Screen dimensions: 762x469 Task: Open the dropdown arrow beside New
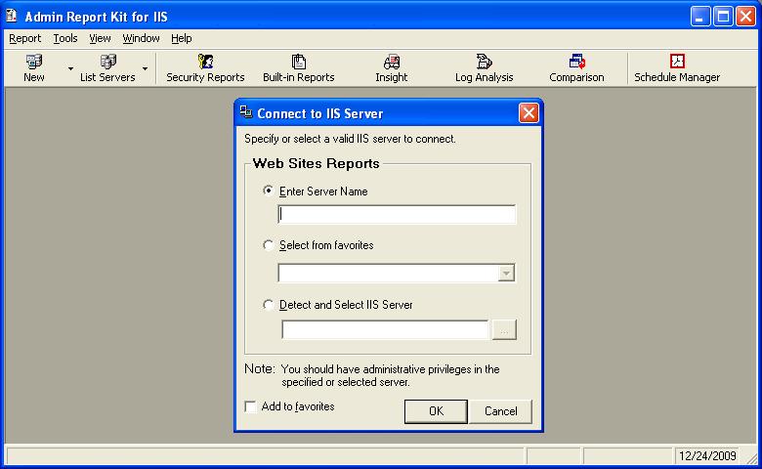click(x=71, y=68)
